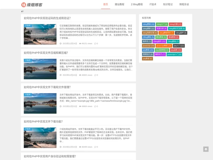Click excerpt text of 验证码 post

(96, 32)
